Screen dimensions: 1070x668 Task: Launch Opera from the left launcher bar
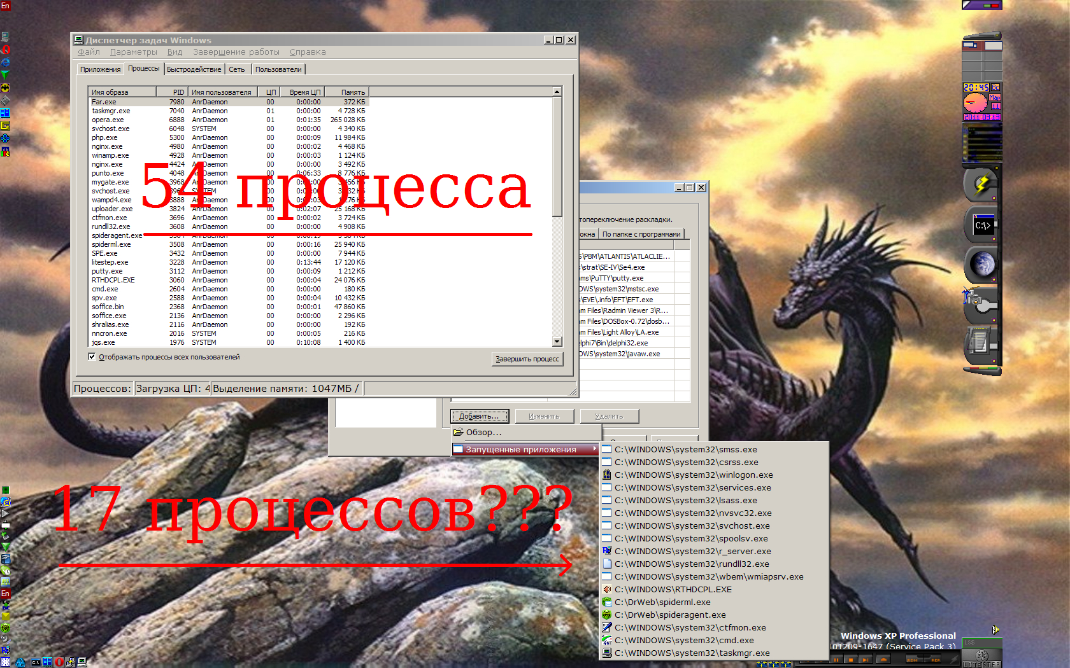click(6, 50)
